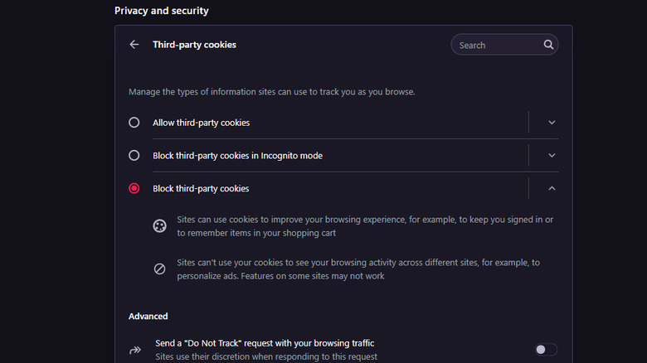Screen dimensions: 647x363
Task: Click the magnifier icon in the search box
Action: (x=548, y=45)
